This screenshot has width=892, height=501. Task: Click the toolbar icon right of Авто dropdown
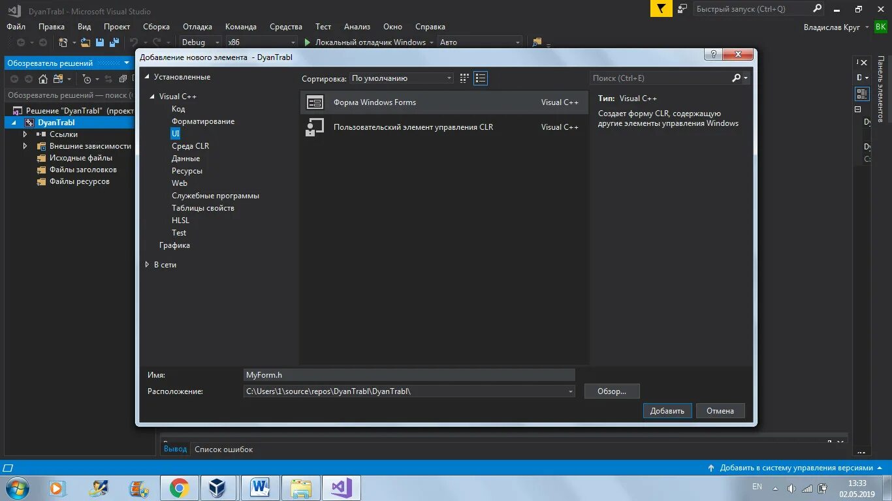537,42
